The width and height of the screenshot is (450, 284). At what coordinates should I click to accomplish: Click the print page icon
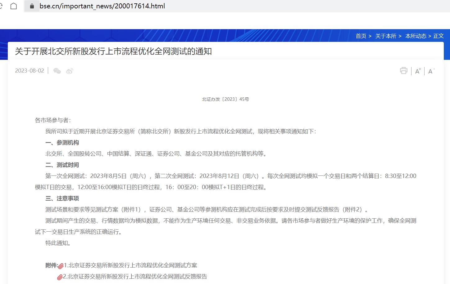[403, 71]
